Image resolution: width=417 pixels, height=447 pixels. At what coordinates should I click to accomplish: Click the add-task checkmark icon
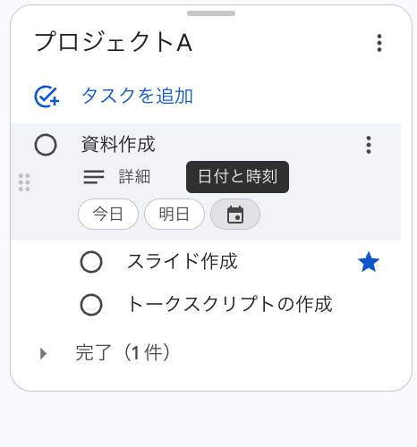click(47, 97)
